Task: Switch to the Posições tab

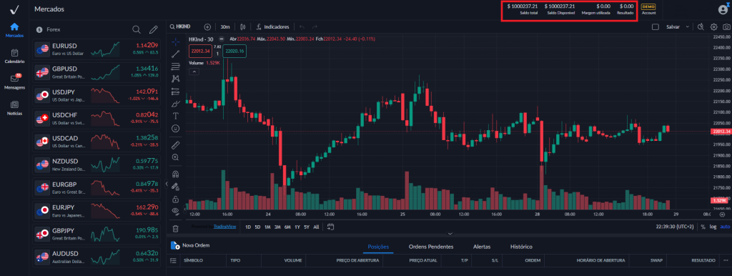Action: click(378, 247)
